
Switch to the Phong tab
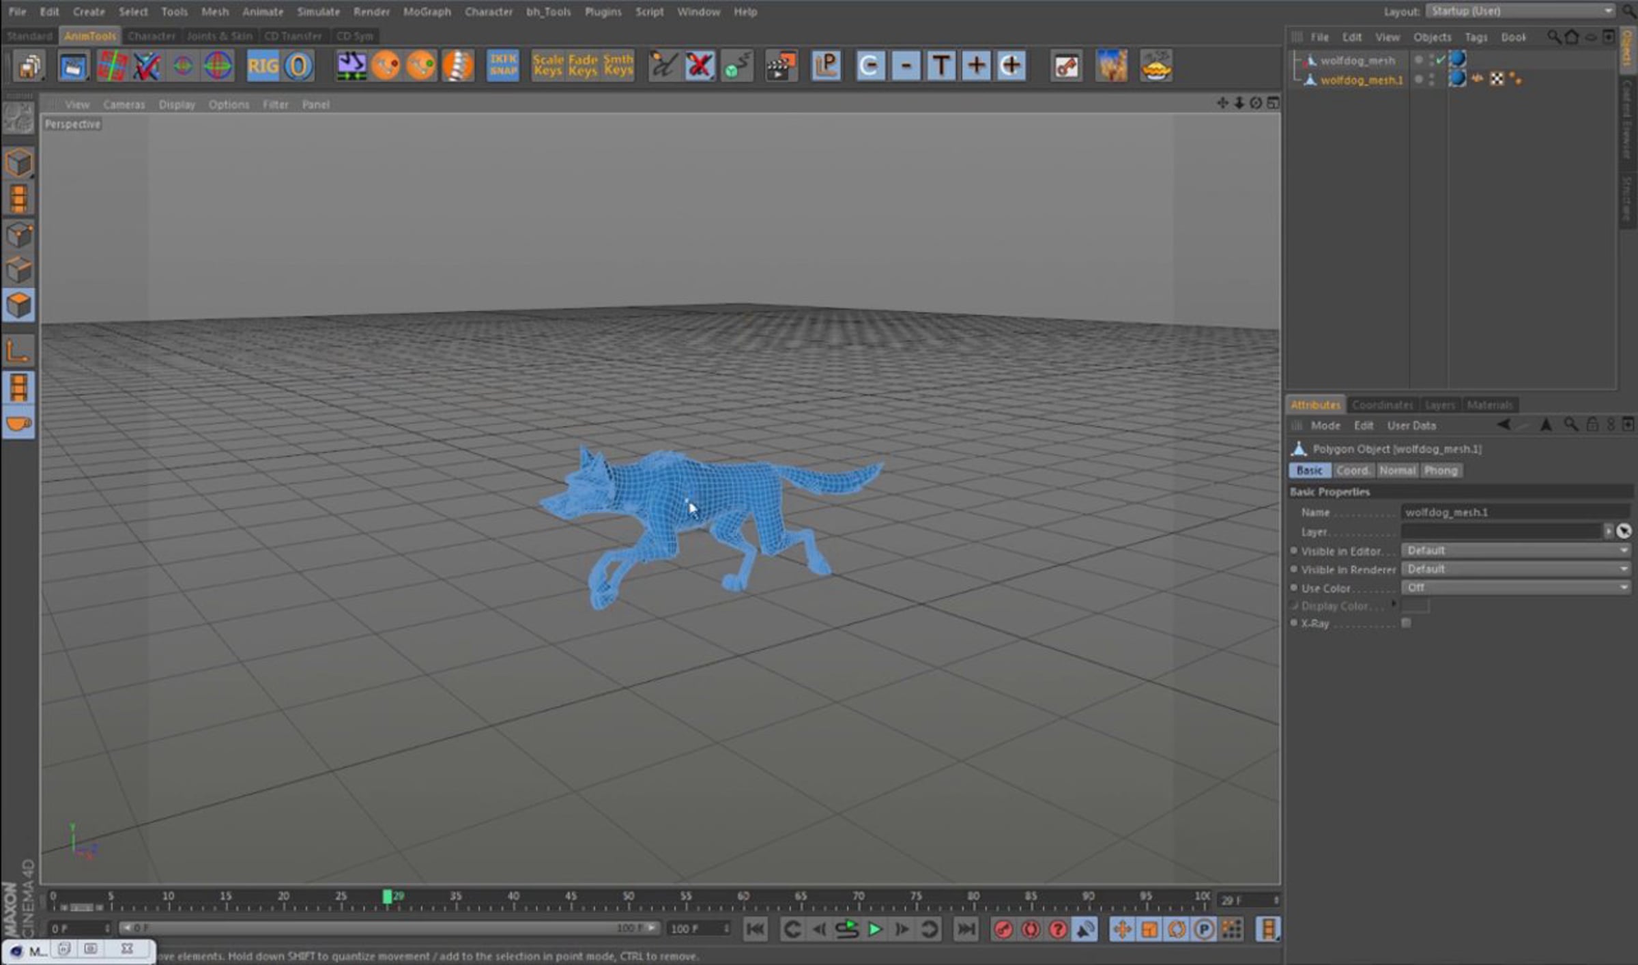pyautogui.click(x=1440, y=470)
